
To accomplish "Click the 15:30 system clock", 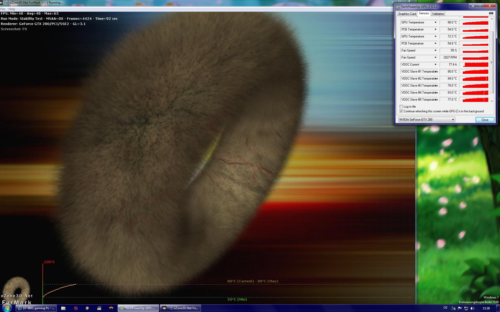I will click(x=486, y=308).
